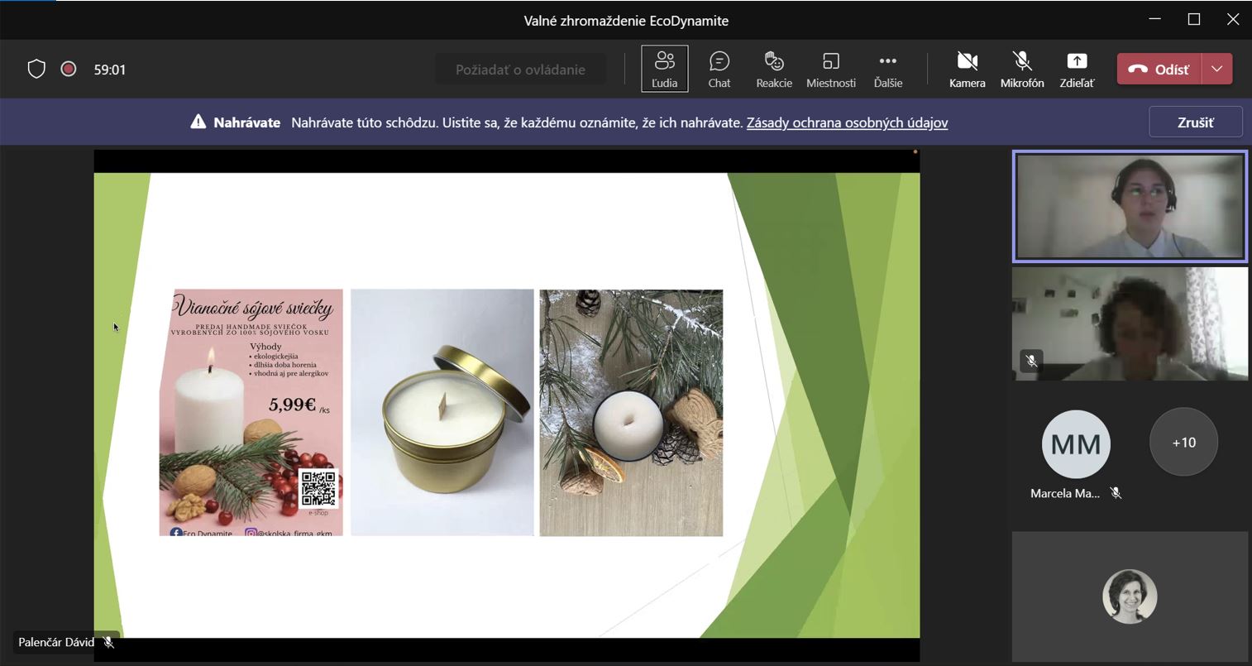Toggle the Kamera camera
1252x666 pixels.
[967, 69]
